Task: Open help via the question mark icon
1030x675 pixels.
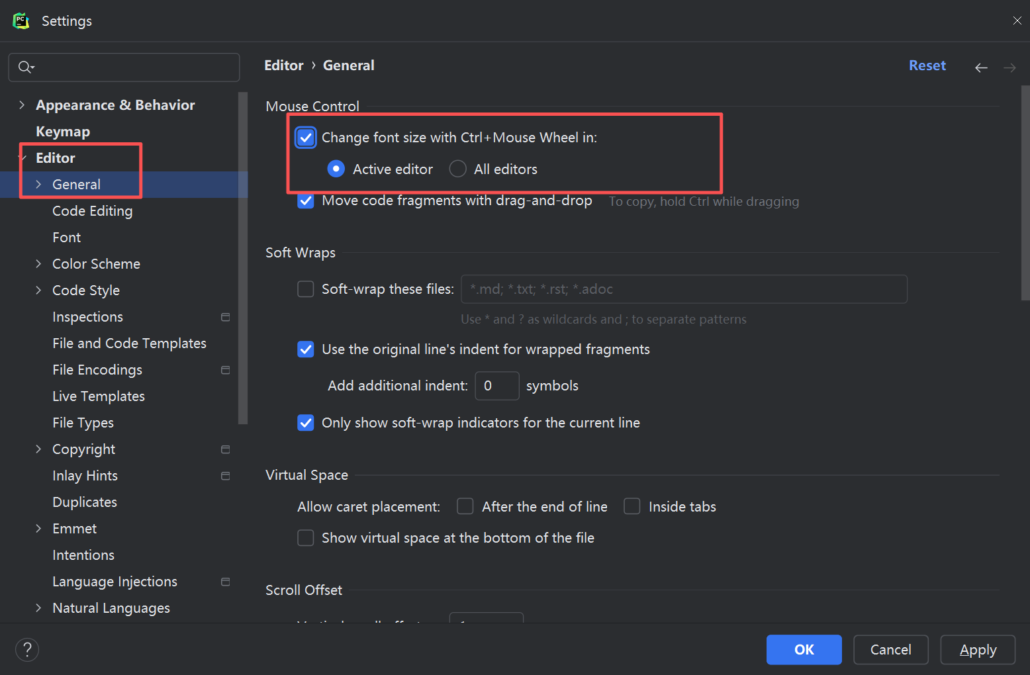Action: pyautogui.click(x=27, y=649)
